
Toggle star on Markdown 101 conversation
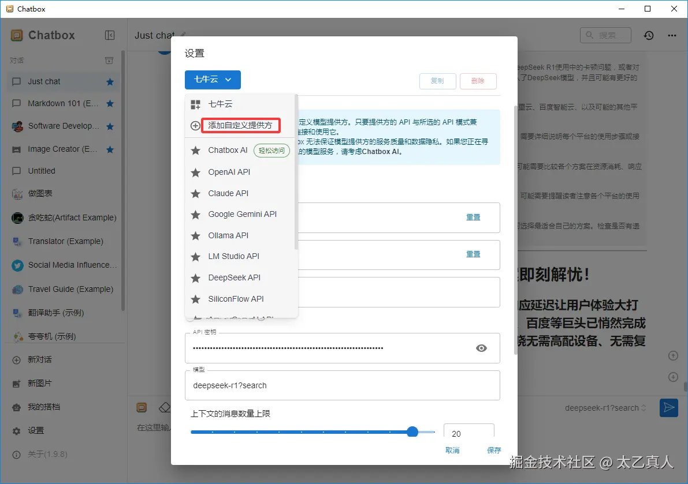tap(110, 103)
